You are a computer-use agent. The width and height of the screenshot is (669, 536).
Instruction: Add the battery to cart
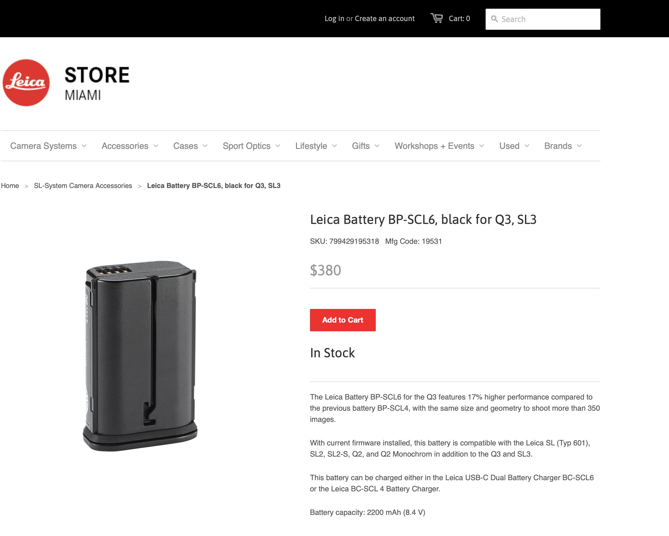point(343,320)
